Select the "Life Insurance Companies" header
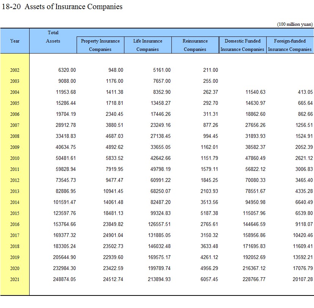314x308 pixels. [x=148, y=45]
